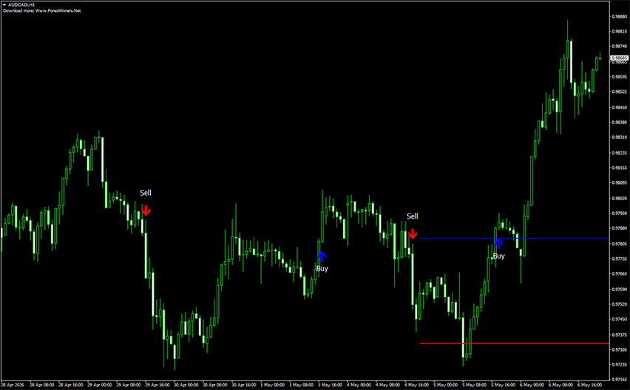This screenshot has height=390, width=630.
Task: Click price scale value 0.97880
Action: point(620,228)
